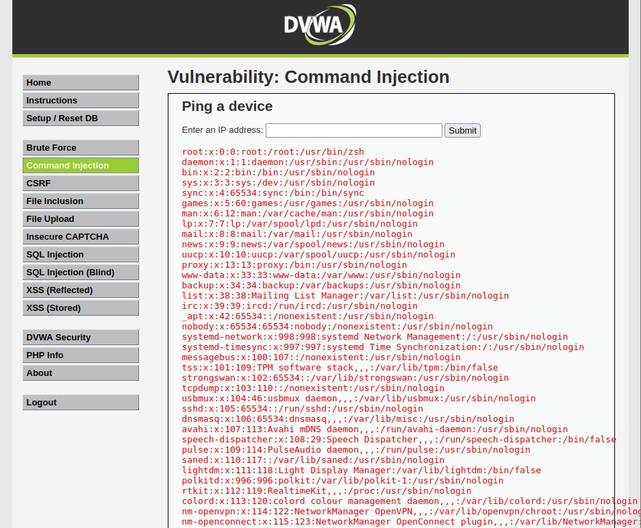Open the About page
641x528 pixels.
[x=81, y=373]
